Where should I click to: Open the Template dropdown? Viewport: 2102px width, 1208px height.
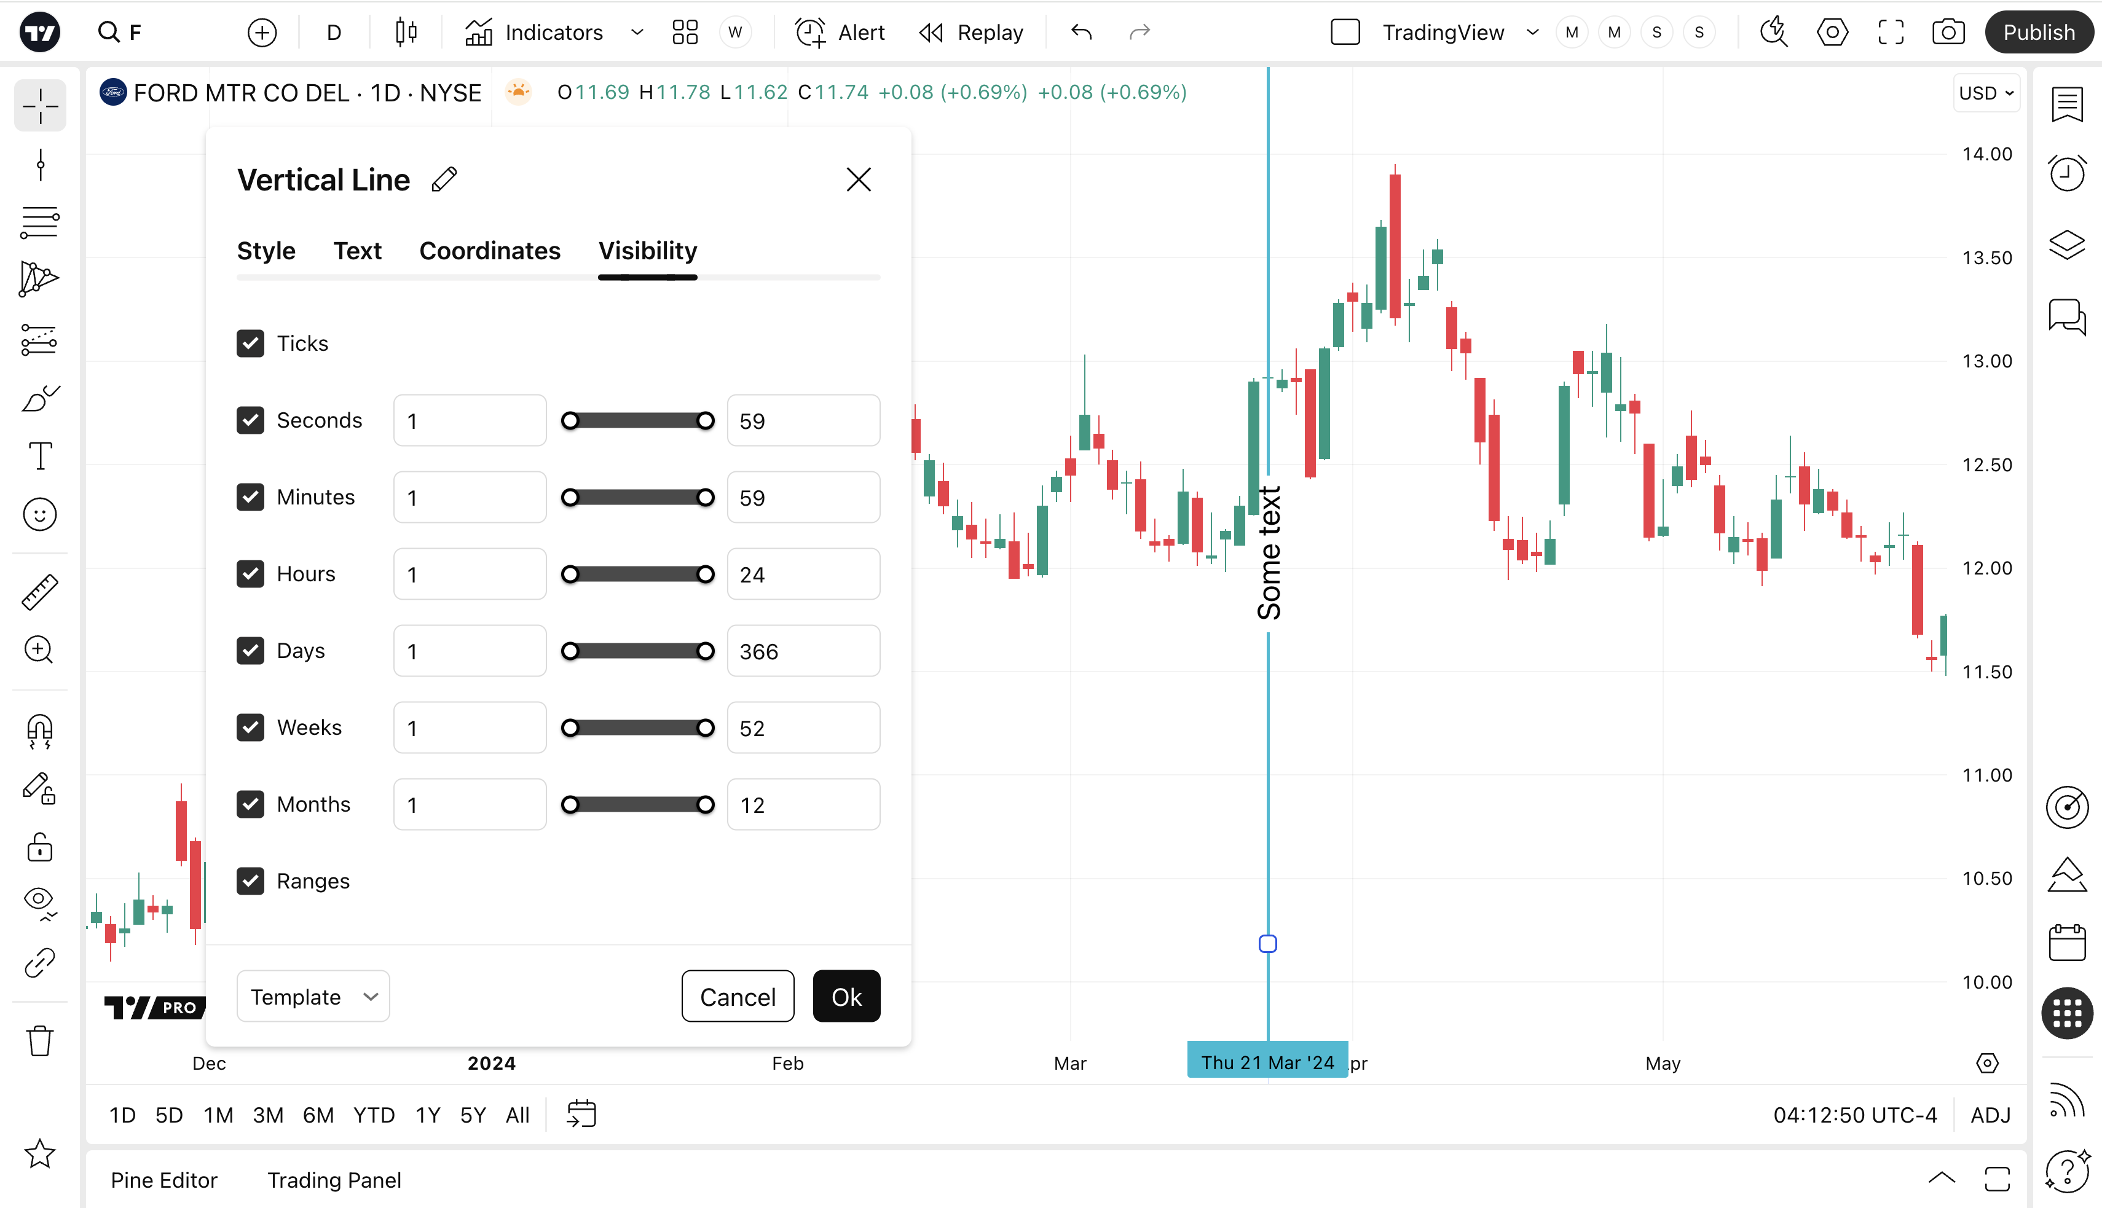[313, 997]
